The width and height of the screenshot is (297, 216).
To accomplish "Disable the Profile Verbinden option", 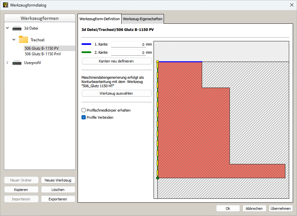I will point(83,117).
